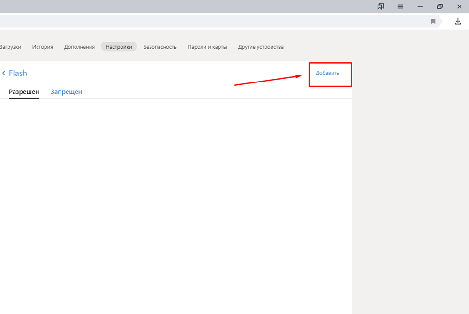
Task: Close the browser window
Action: [459, 7]
